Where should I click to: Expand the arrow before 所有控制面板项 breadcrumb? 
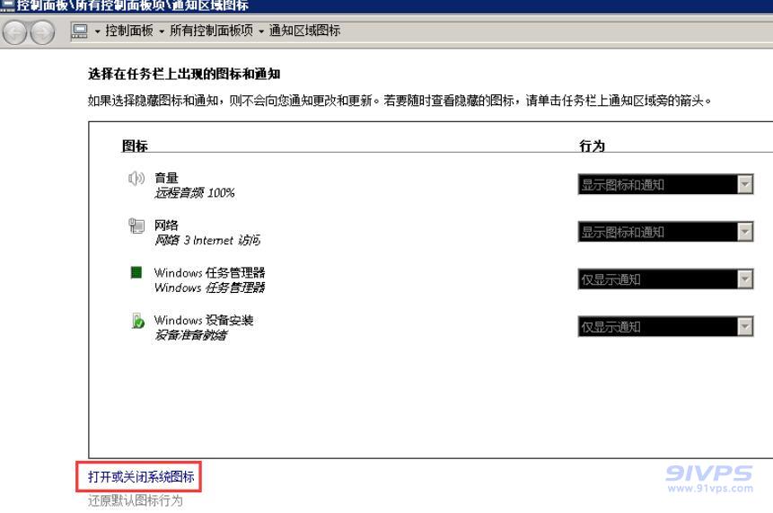pyautogui.click(x=162, y=31)
